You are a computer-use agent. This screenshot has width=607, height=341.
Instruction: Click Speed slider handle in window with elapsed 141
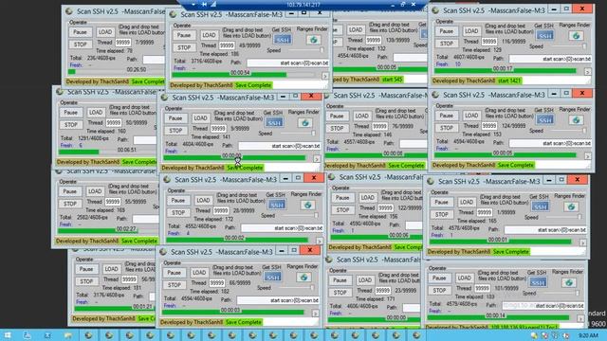313,134
